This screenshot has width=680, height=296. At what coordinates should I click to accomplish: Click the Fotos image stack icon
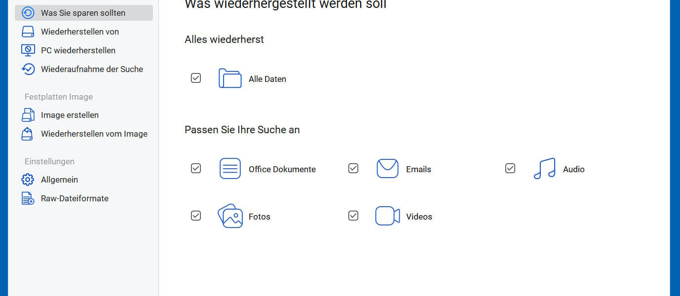click(229, 216)
